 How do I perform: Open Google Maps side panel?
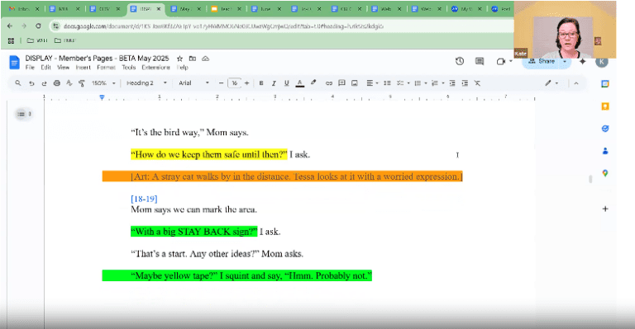(x=605, y=173)
